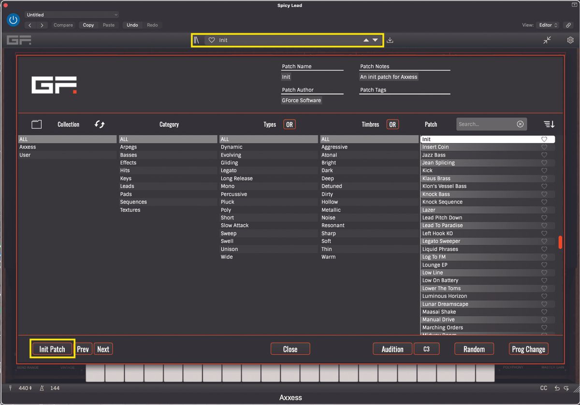Open the Collection folder icon
Image resolution: width=580 pixels, height=405 pixels.
[36, 124]
